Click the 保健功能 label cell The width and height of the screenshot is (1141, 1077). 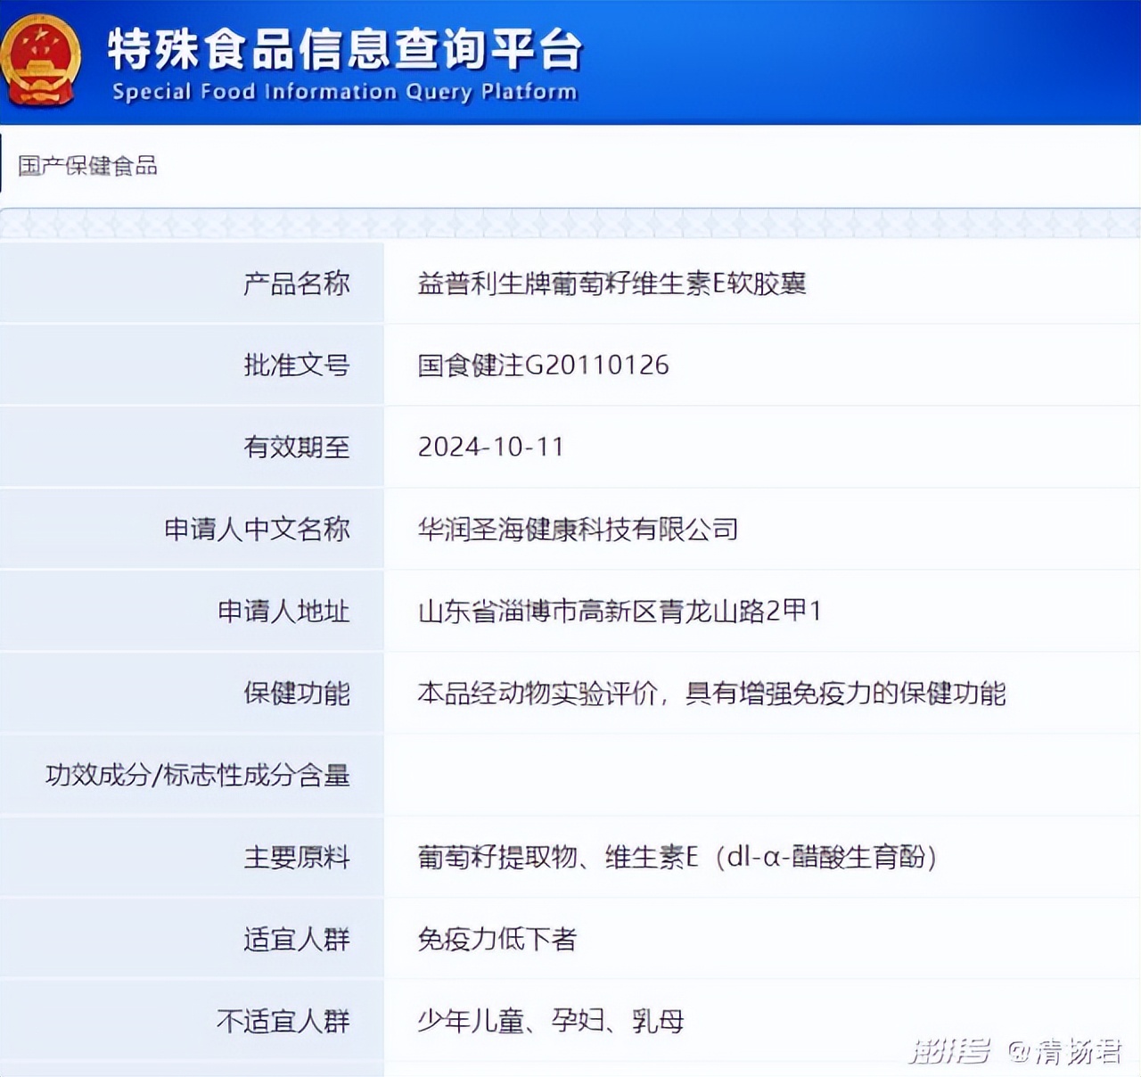point(297,693)
